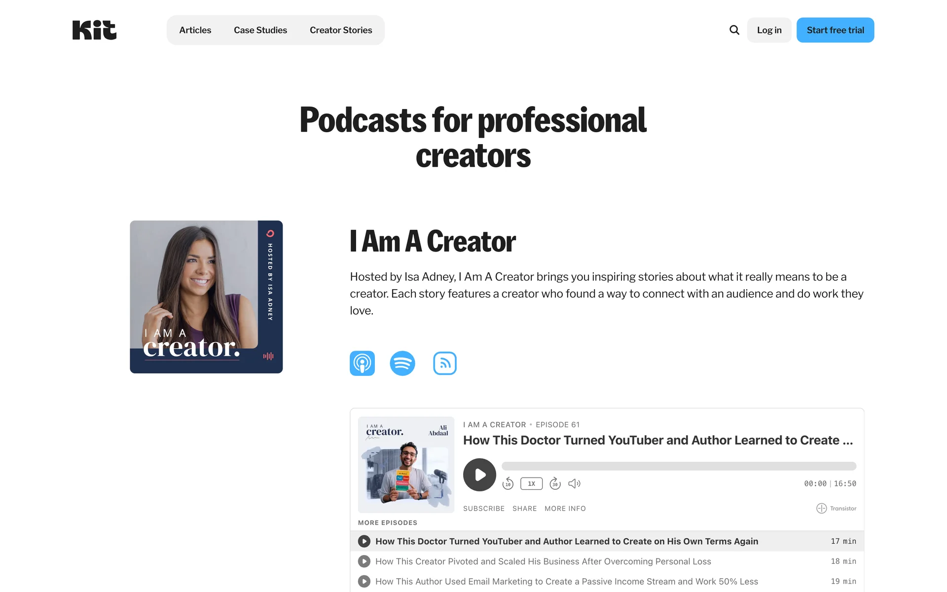Screen dimensions: 947x592
Task: Click the search magnifier icon
Action: coord(734,30)
